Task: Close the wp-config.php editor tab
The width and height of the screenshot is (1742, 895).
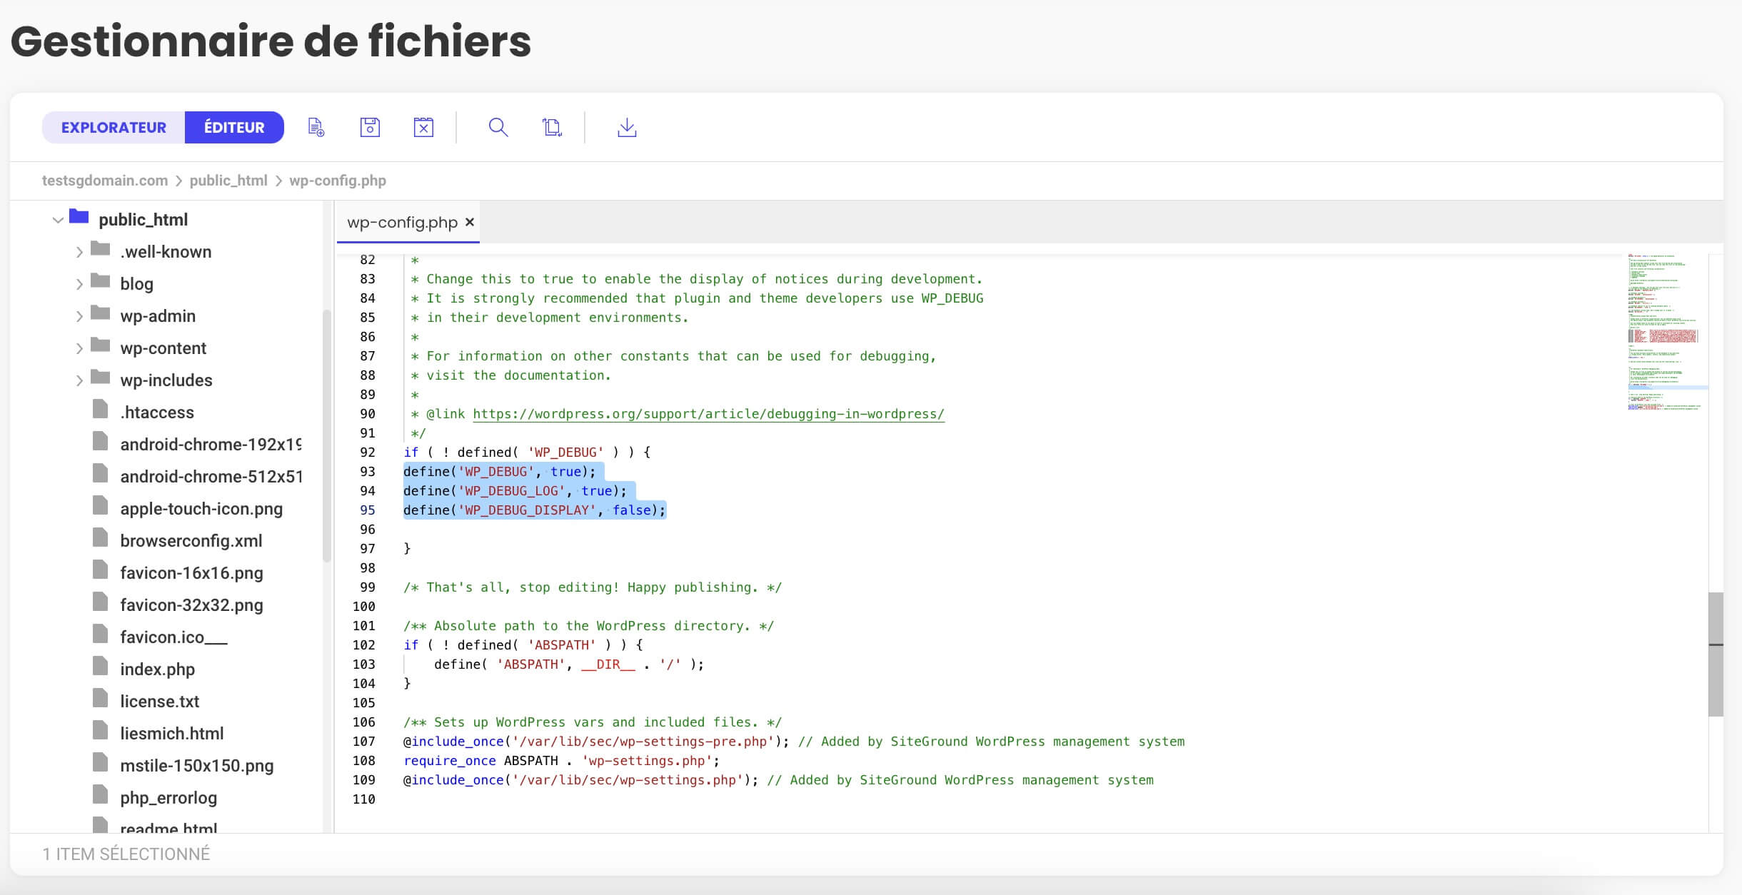Action: point(470,222)
